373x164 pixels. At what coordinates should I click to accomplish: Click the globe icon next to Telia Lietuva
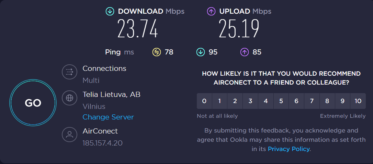pyautogui.click(x=69, y=98)
